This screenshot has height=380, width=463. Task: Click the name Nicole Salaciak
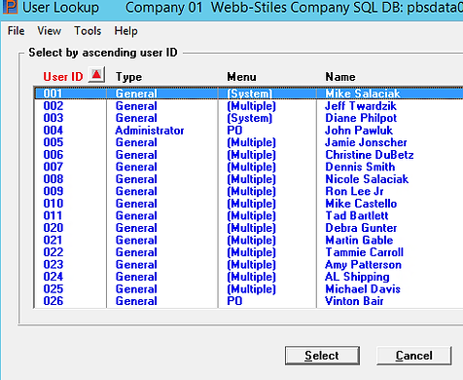pos(367,179)
